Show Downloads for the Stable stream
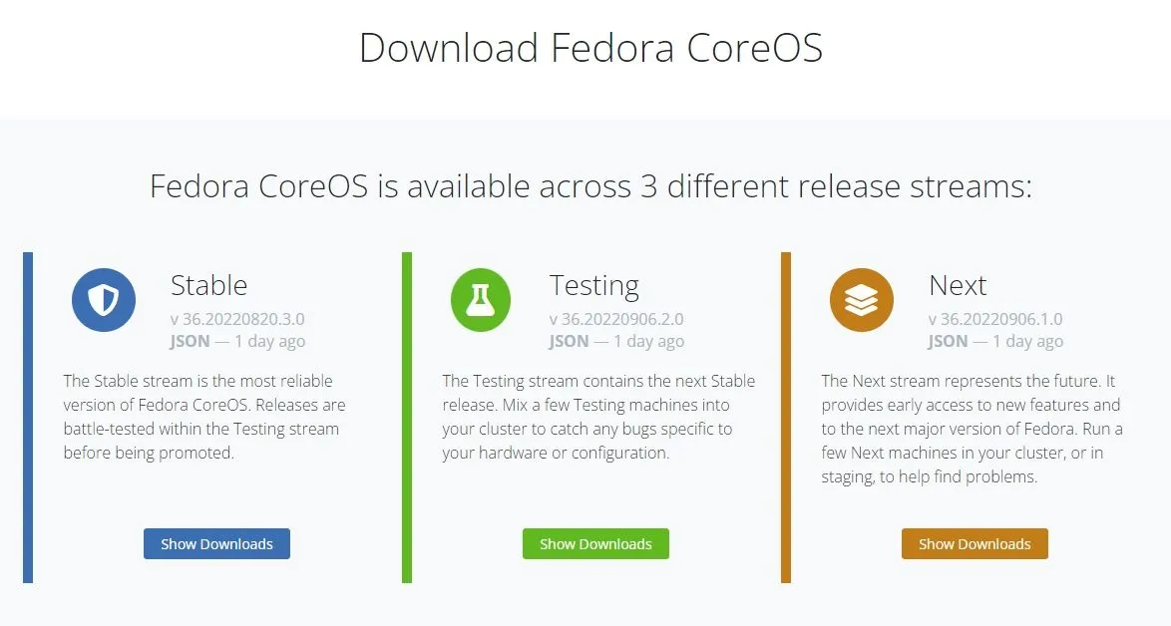This screenshot has height=626, width=1171. coord(216,543)
